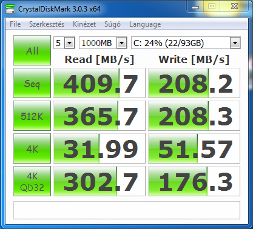The width and height of the screenshot is (253, 229).
Task: Start the 4K QD32 benchmark test
Action: (x=32, y=181)
